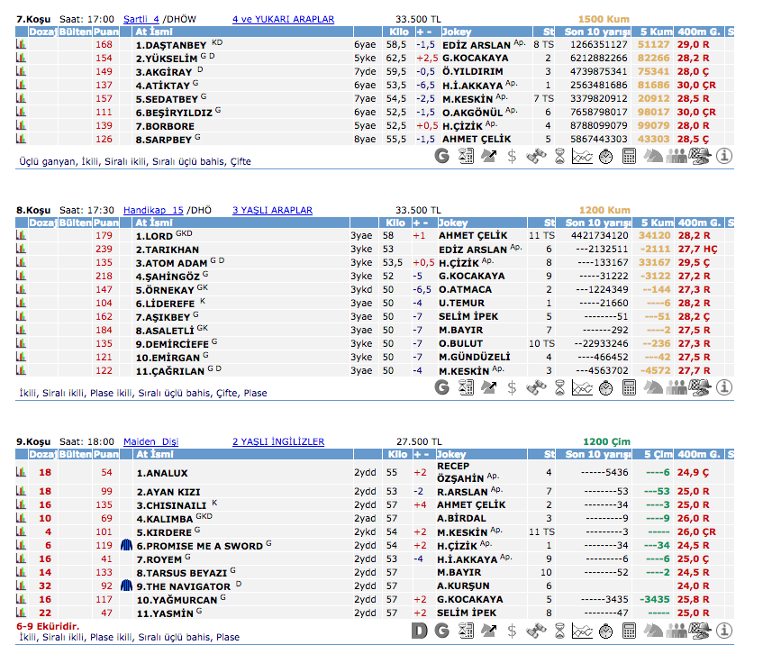The width and height of the screenshot is (763, 654).
Task: Select horse 3.ATOM ADAM in race 8
Action: coord(173,263)
